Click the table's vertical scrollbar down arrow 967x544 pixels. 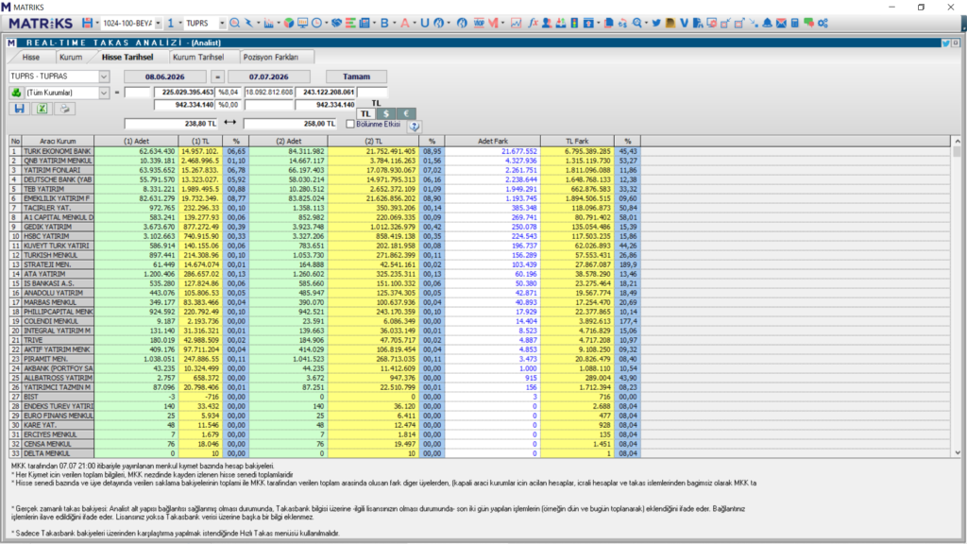pos(958,452)
